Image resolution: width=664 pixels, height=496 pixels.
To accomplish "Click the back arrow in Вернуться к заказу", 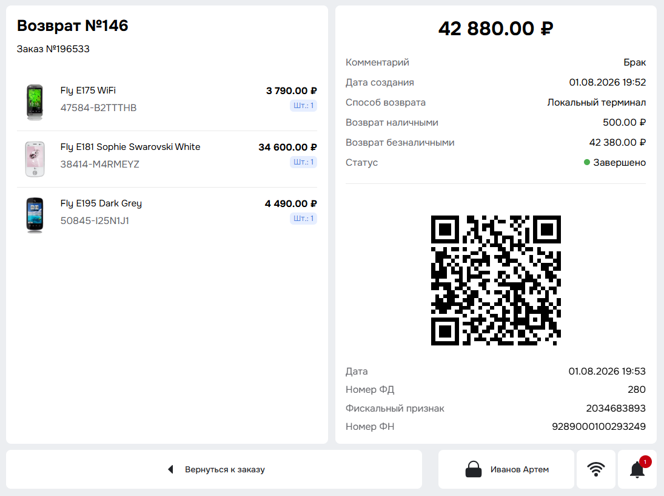I will tap(170, 469).
